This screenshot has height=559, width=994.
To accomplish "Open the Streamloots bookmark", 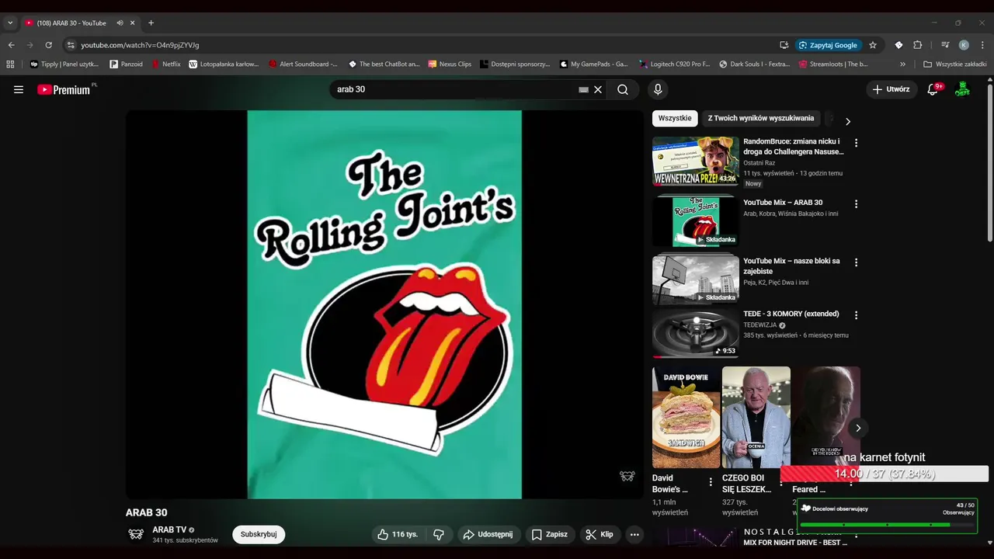I will [833, 64].
